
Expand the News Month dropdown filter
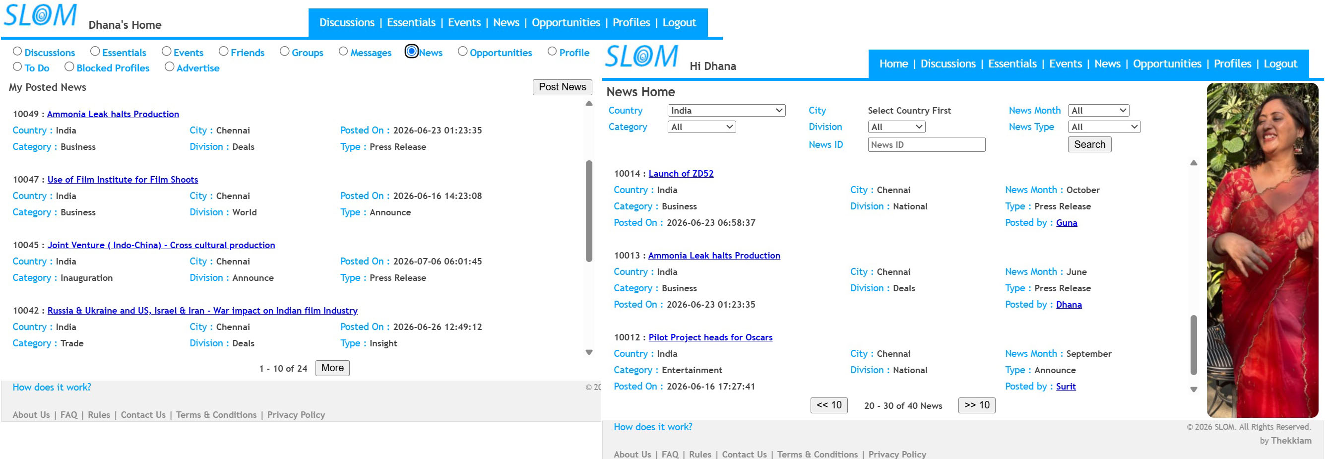coord(1099,111)
